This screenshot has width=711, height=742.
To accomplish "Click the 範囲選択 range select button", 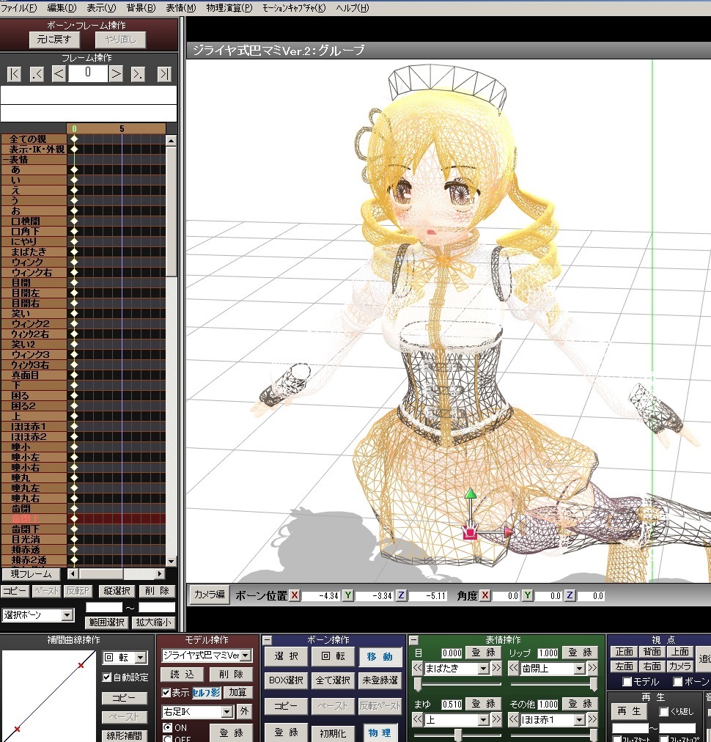I will click(106, 622).
